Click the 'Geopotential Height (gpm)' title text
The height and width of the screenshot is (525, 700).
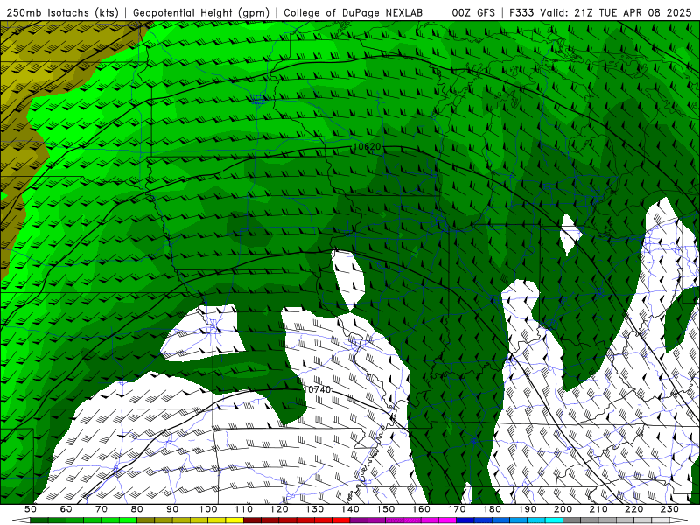click(x=201, y=12)
